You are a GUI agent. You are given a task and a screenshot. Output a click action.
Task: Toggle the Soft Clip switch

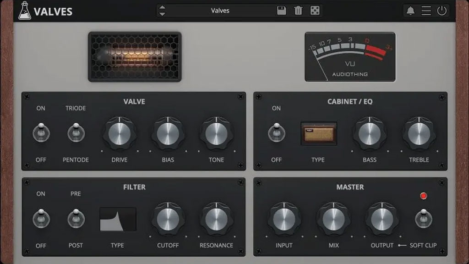[424, 219]
